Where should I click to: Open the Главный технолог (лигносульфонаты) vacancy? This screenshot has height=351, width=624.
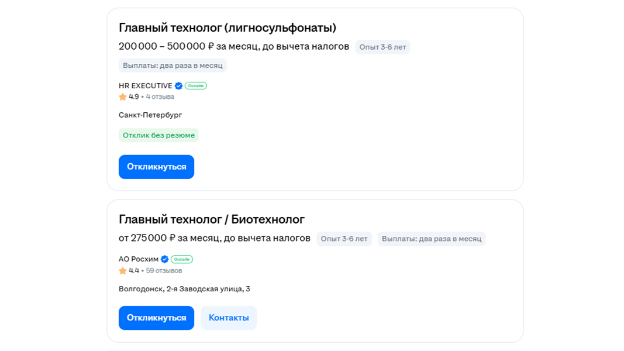pos(227,27)
